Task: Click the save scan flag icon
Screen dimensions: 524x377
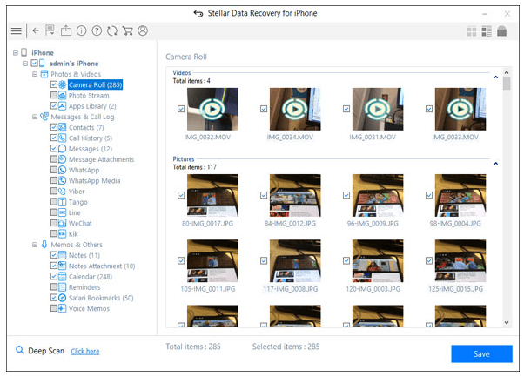Action: pyautogui.click(x=50, y=30)
